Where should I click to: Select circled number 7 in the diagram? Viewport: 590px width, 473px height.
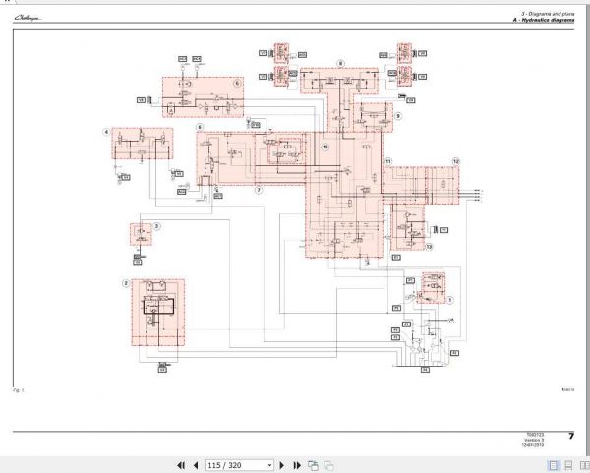[x=259, y=190]
